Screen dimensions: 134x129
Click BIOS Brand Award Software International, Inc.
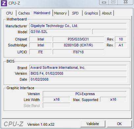tap(78, 67)
